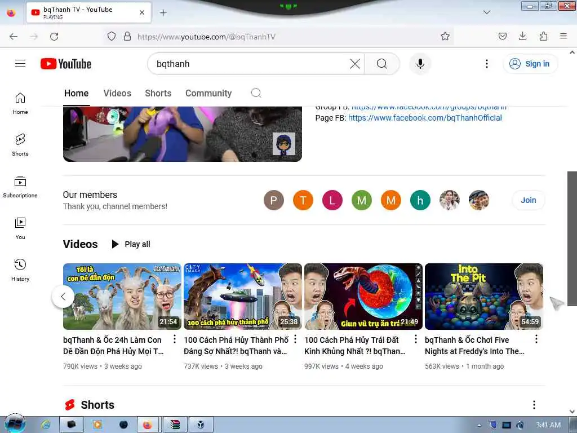The image size is (577, 433).
Task: Open Firefox application menu
Action: (563, 36)
